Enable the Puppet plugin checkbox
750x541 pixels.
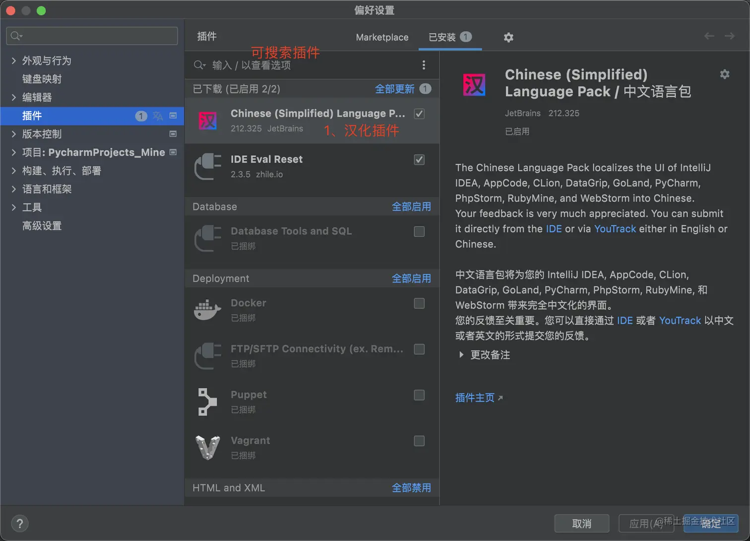tap(419, 395)
